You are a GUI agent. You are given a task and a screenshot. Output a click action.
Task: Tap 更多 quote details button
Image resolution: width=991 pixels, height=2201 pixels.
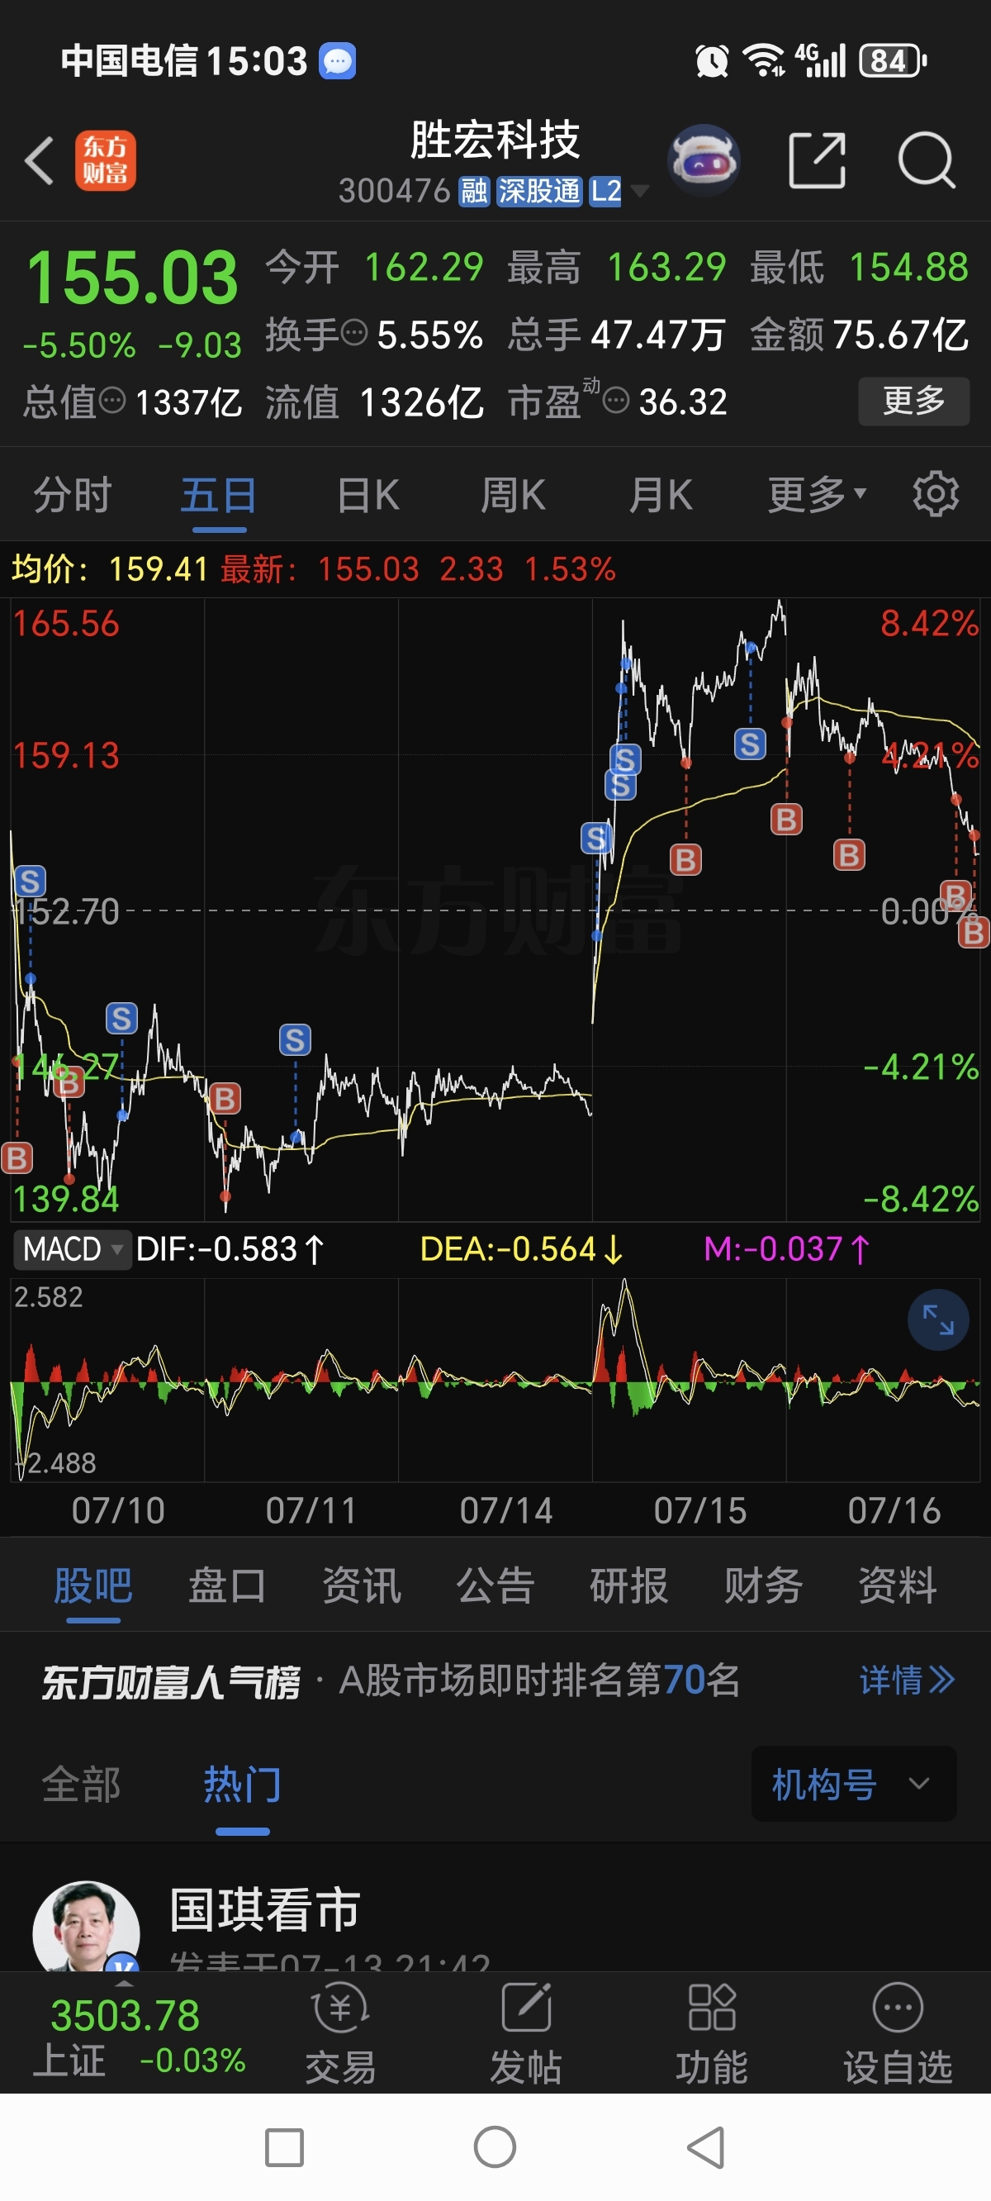coord(914,401)
